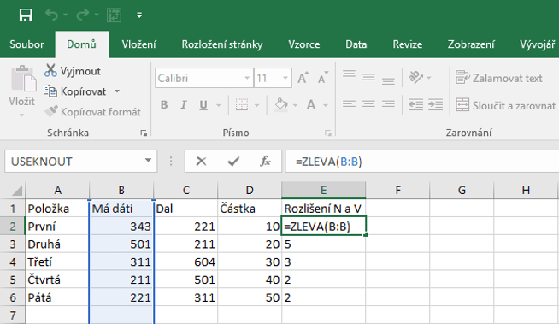Undo the last action
The width and height of the screenshot is (559, 324).
[51, 15]
